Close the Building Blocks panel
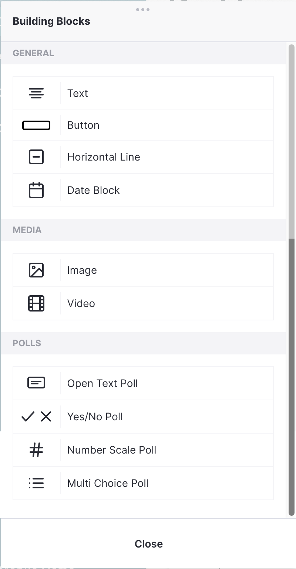The image size is (296, 569). point(149,544)
